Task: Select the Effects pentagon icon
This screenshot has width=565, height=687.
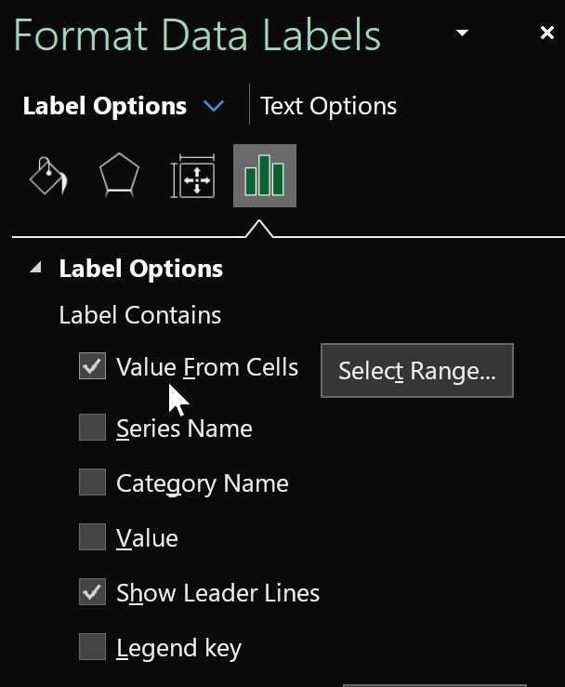Action: coord(119,176)
